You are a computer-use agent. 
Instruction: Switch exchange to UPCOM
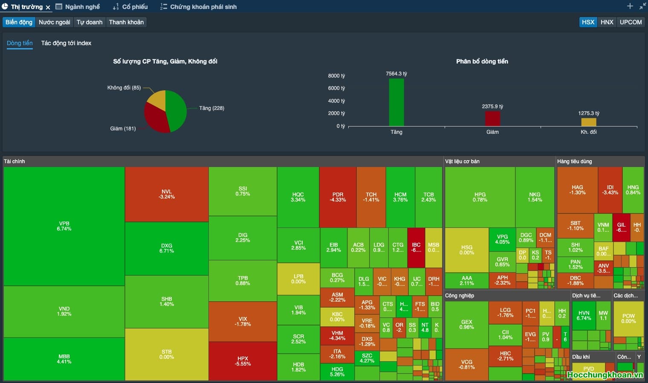(x=631, y=22)
